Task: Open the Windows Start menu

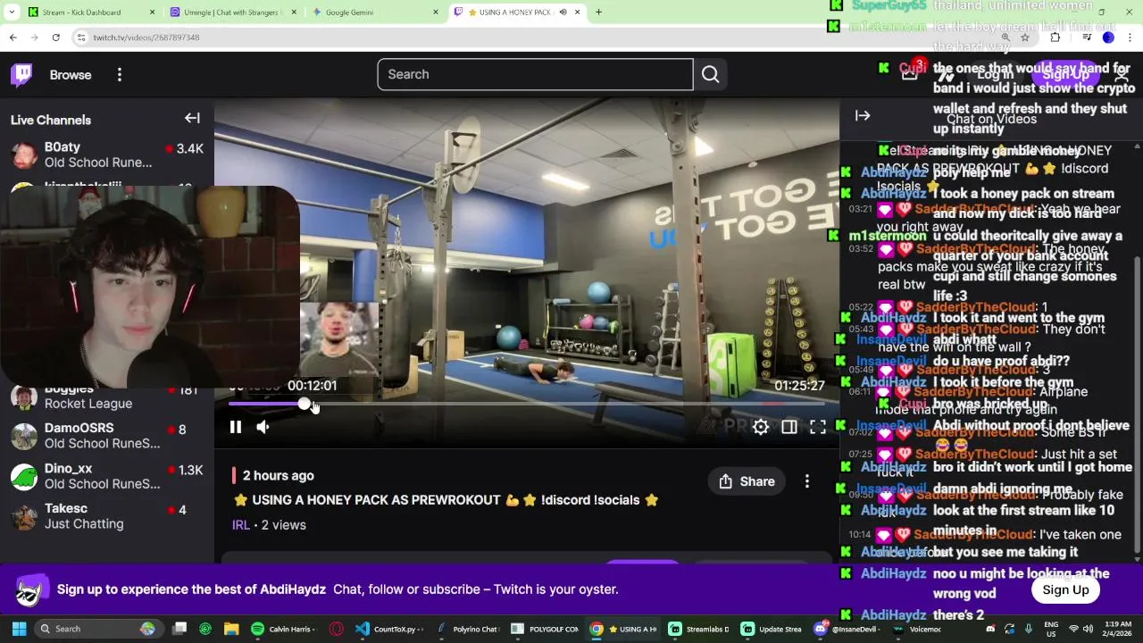Action: coord(19,629)
